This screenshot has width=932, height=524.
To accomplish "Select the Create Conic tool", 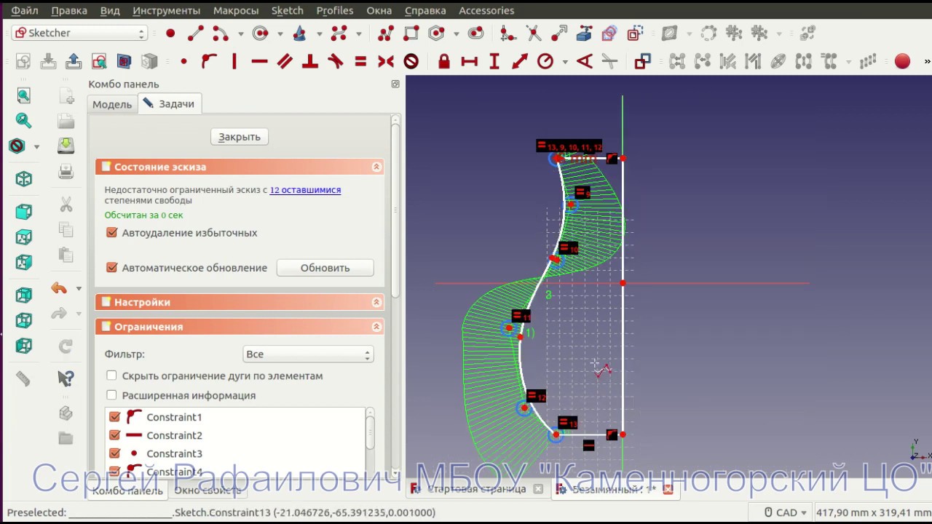I will pos(299,33).
